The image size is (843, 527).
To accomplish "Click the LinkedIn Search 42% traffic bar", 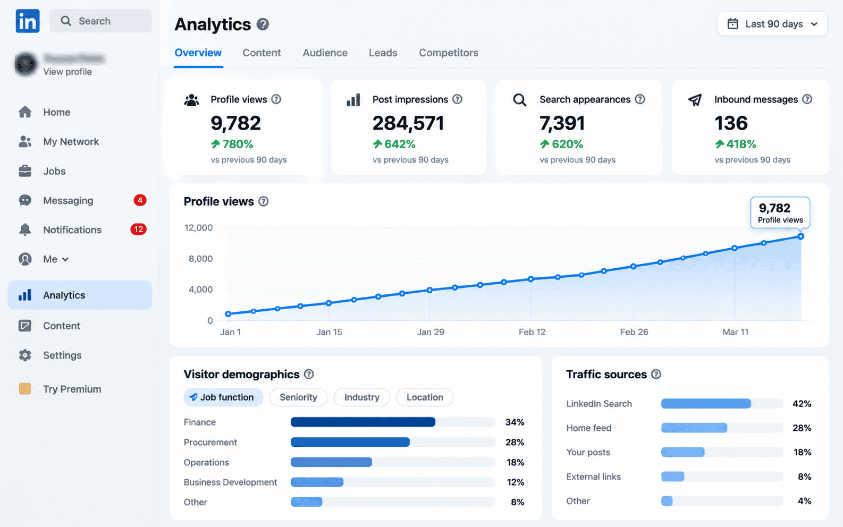I will click(x=722, y=403).
